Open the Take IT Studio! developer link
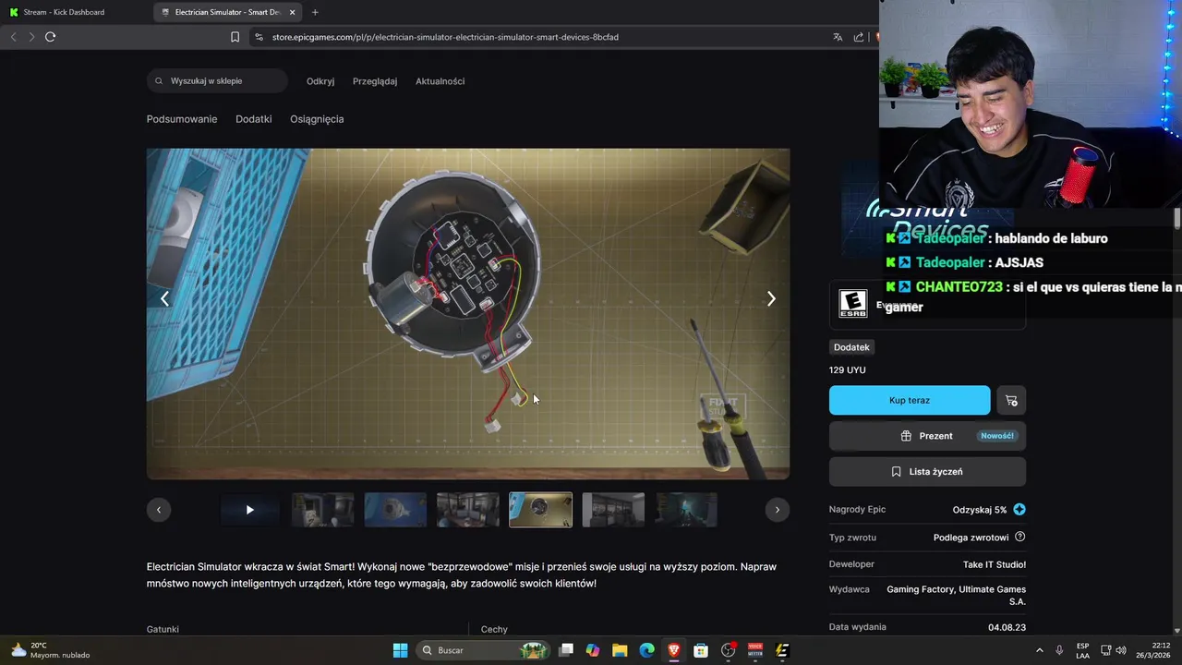The width and height of the screenshot is (1182, 665). 995,564
